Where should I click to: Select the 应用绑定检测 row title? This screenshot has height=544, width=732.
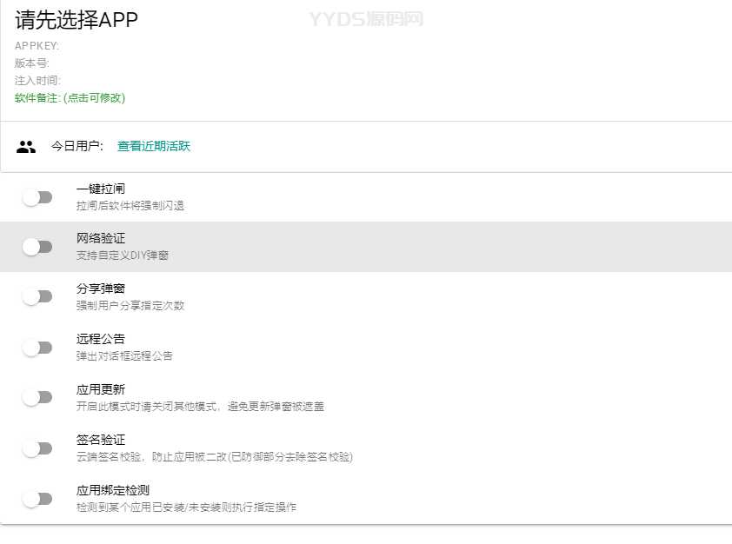coord(113,490)
